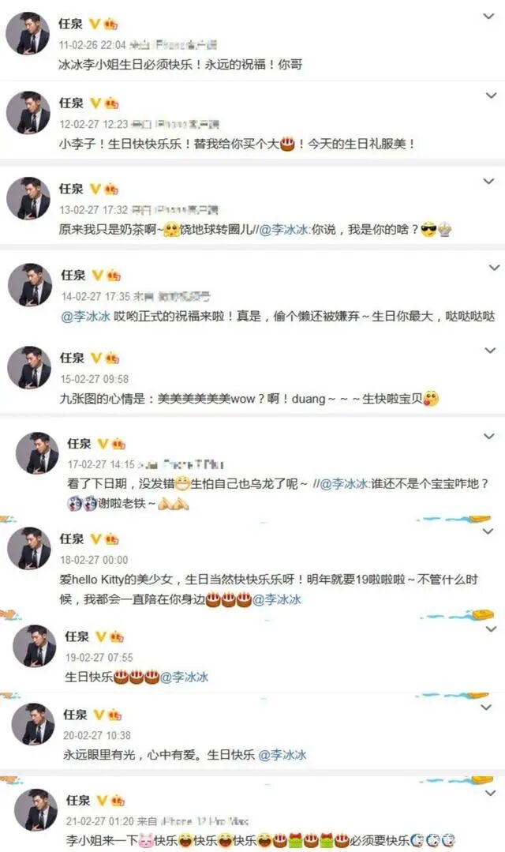This screenshot has width=505, height=852.
Task: Click the avatar on the 11-02-26 post
Action: pos(28,33)
